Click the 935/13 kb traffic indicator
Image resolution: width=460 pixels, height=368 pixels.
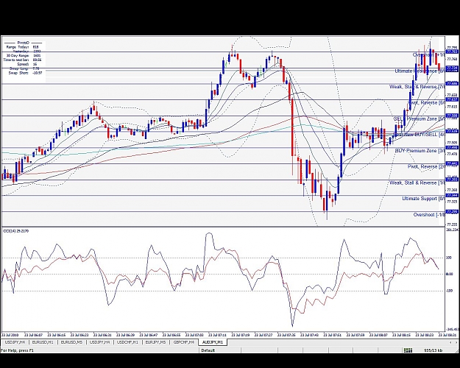point(434,350)
